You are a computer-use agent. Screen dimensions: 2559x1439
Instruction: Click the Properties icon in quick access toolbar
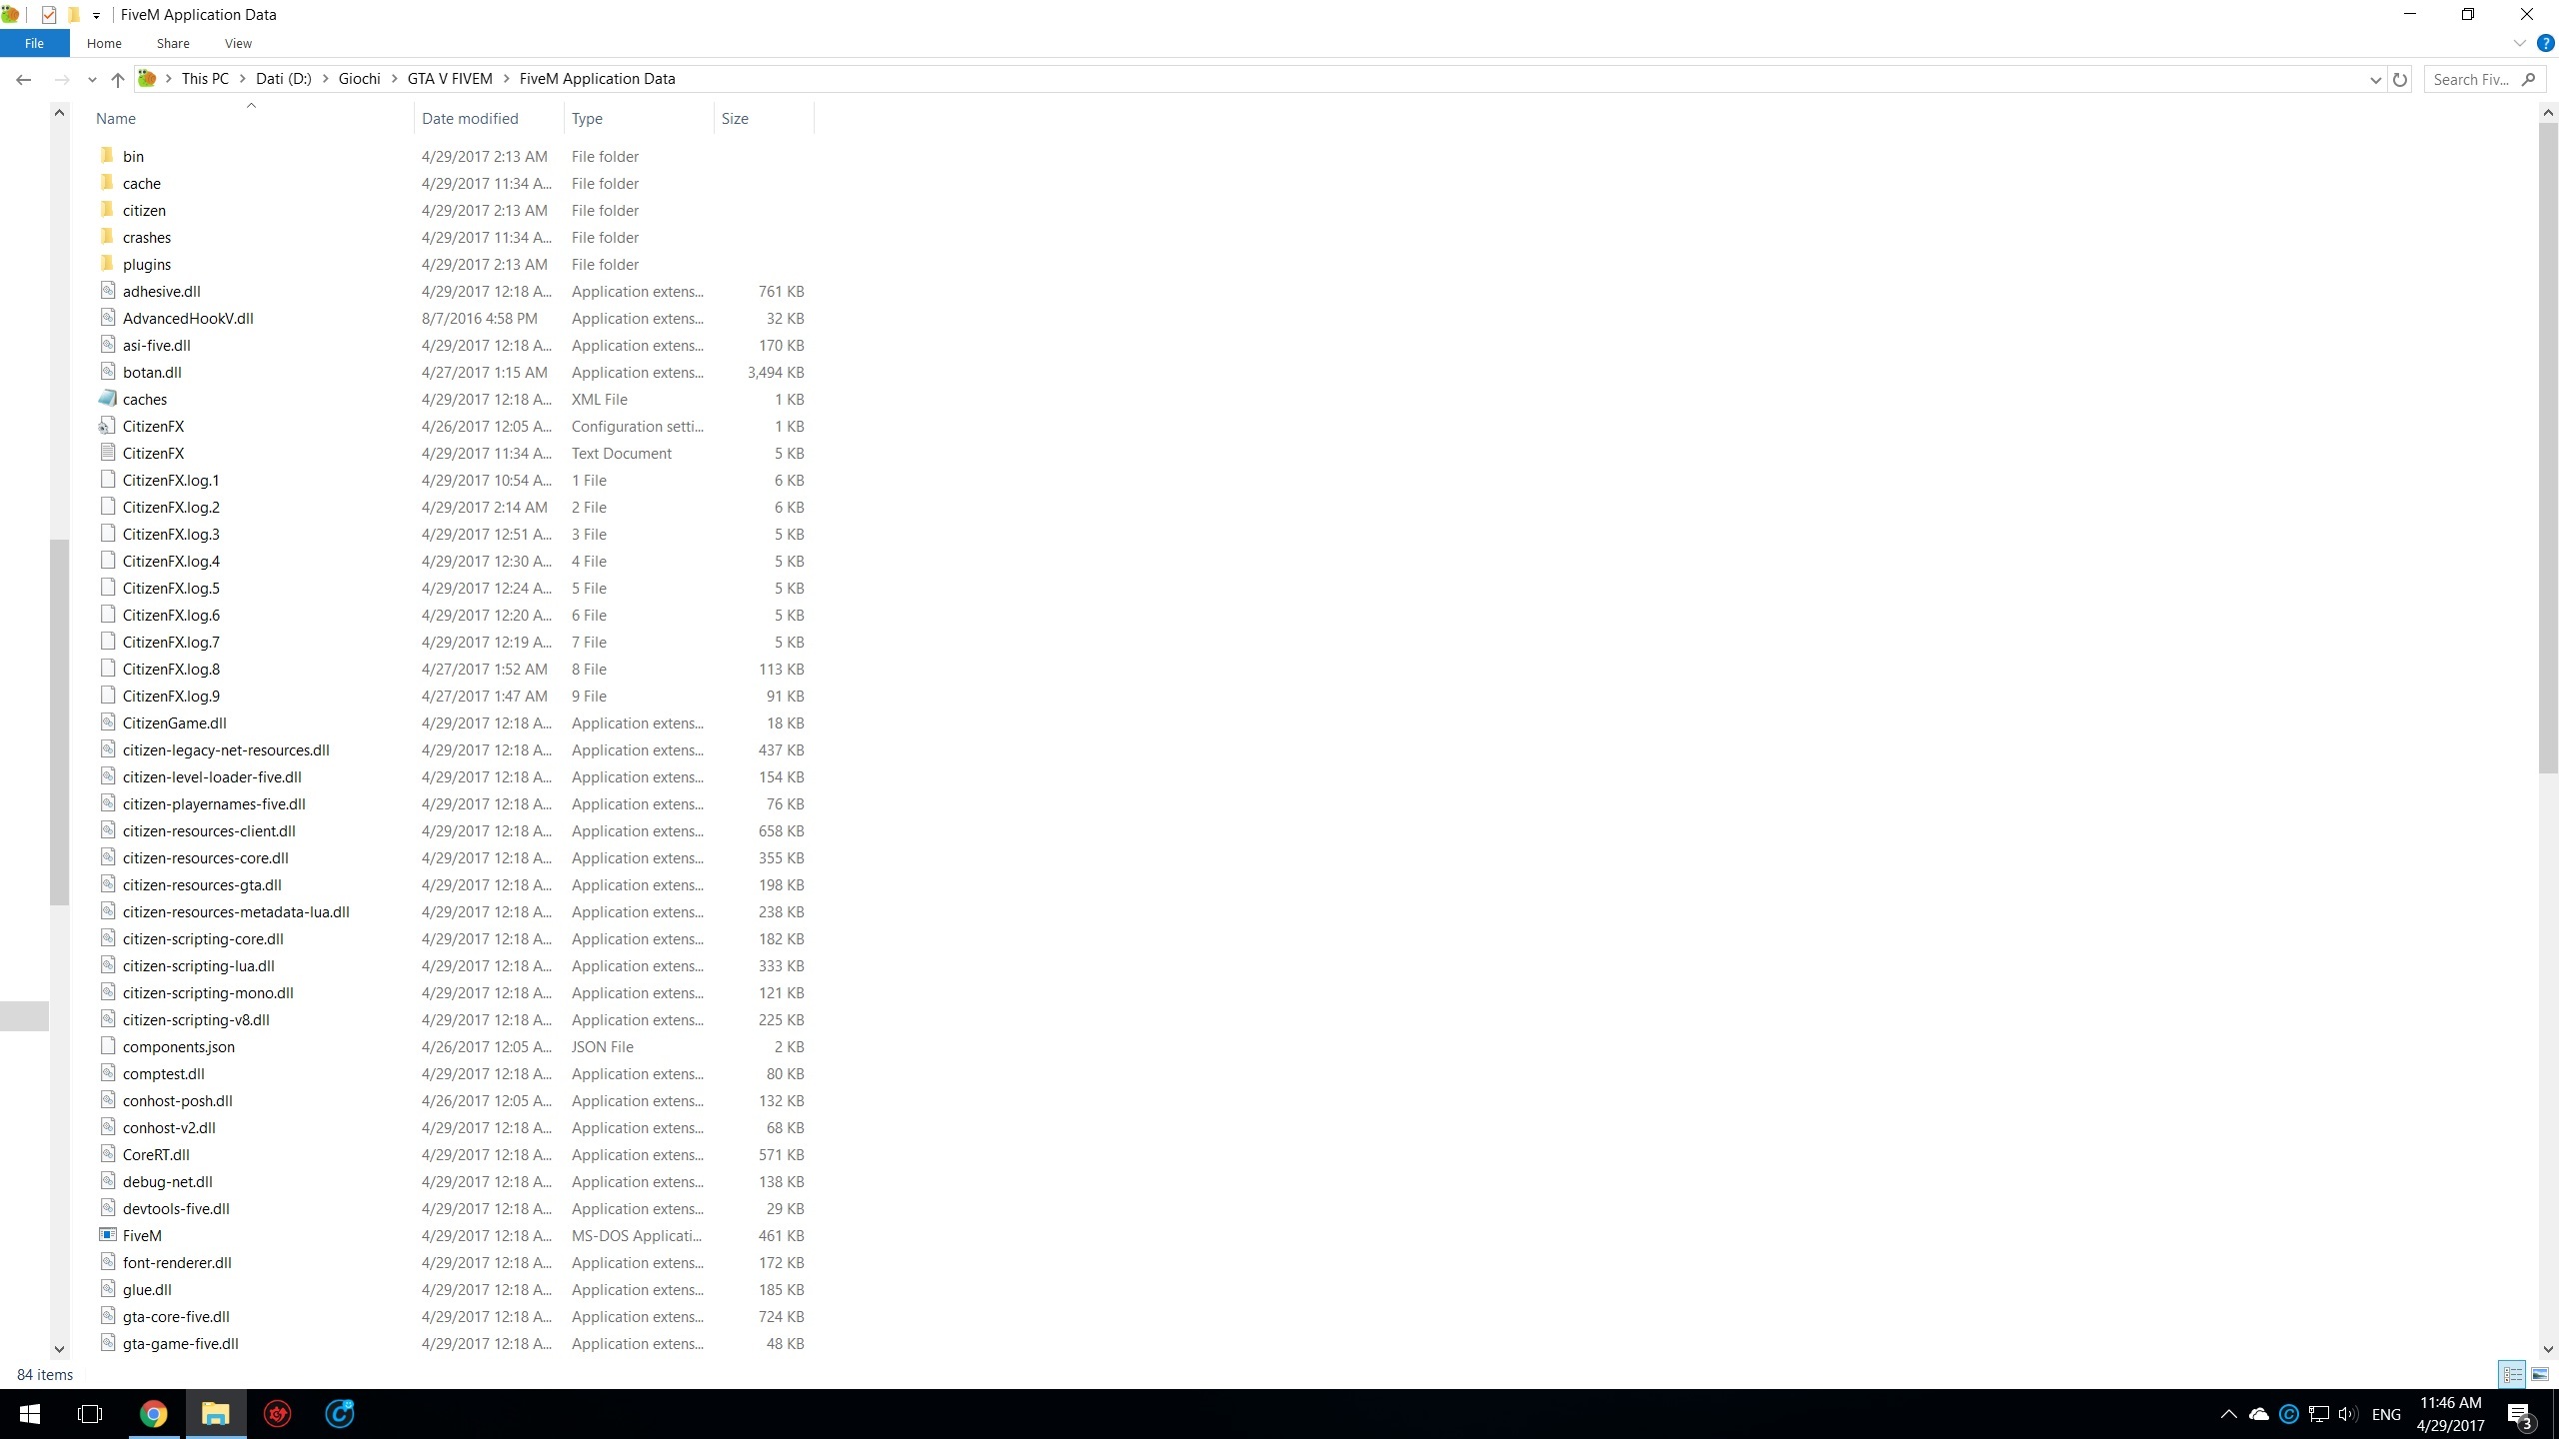pos(49,15)
